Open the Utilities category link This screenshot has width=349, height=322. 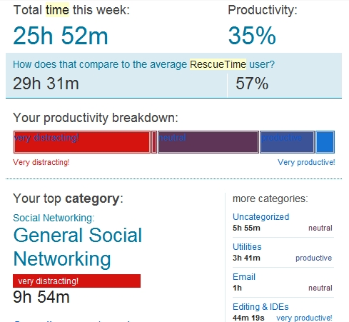pyautogui.click(x=247, y=247)
